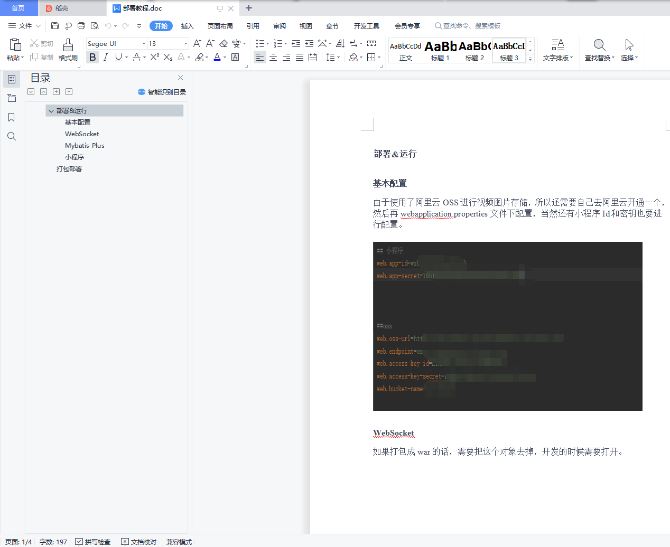Apply Superscript X² formatting
The width and height of the screenshot is (670, 547).
155,57
